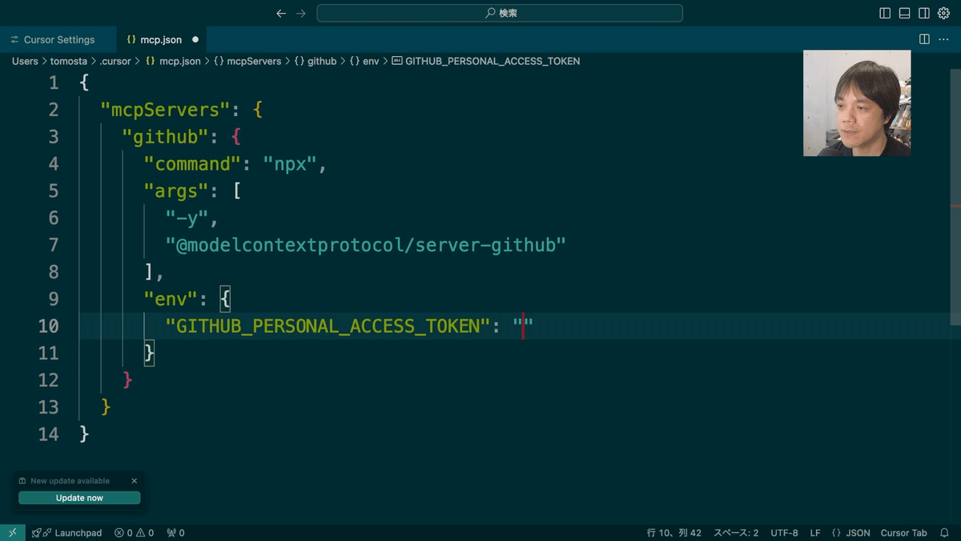The height and width of the screenshot is (541, 961).
Task: Toggle the bottom panel visibility
Action: (x=904, y=13)
